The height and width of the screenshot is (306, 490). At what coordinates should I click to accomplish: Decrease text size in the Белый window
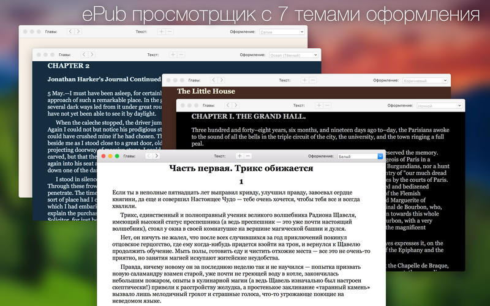coord(248,156)
